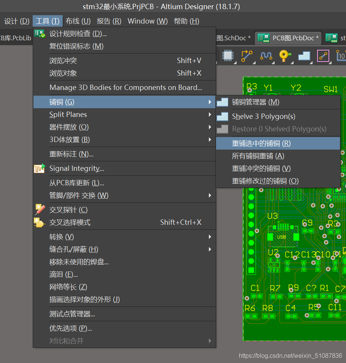The image size is (346, 363).
Task: Open 铺铜管理器 polygon manager
Action: coord(255,102)
